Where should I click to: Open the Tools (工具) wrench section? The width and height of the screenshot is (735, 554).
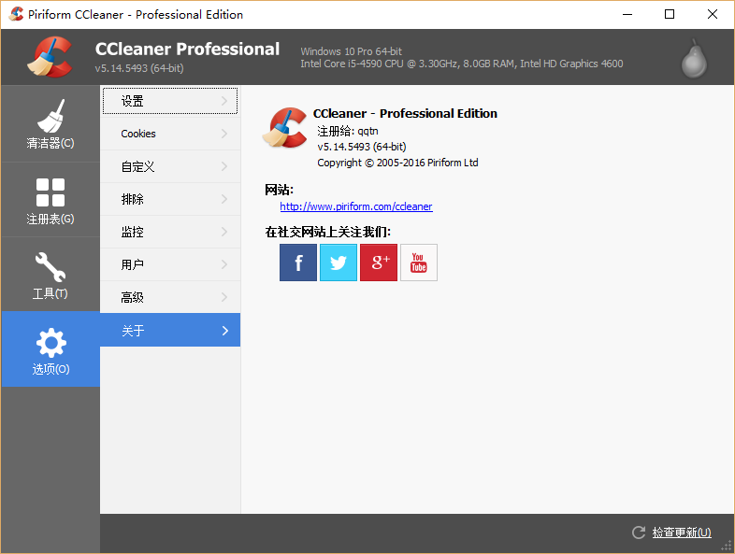point(50,275)
